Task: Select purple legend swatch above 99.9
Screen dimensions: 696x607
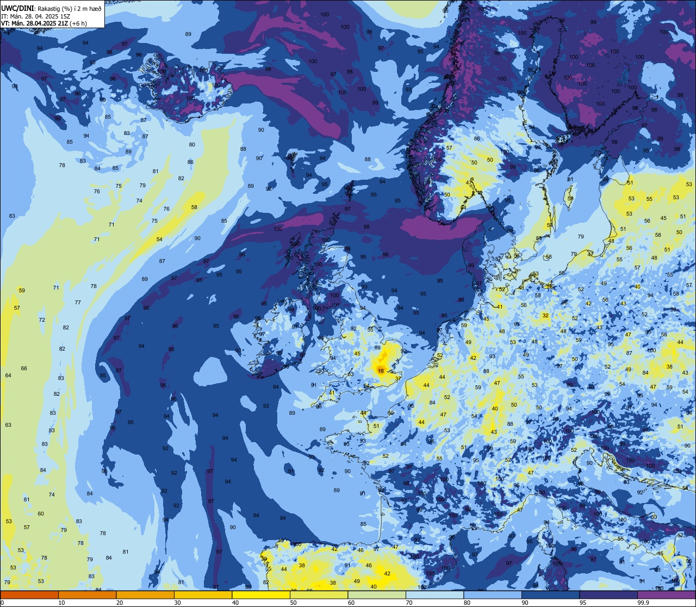Action: click(x=667, y=595)
